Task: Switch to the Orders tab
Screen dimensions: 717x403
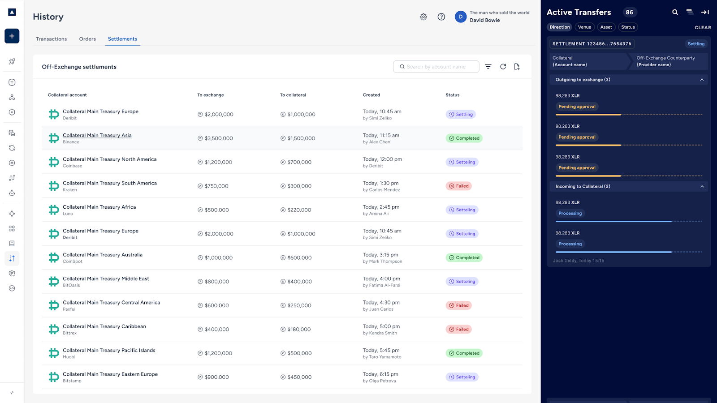Action: [87, 39]
